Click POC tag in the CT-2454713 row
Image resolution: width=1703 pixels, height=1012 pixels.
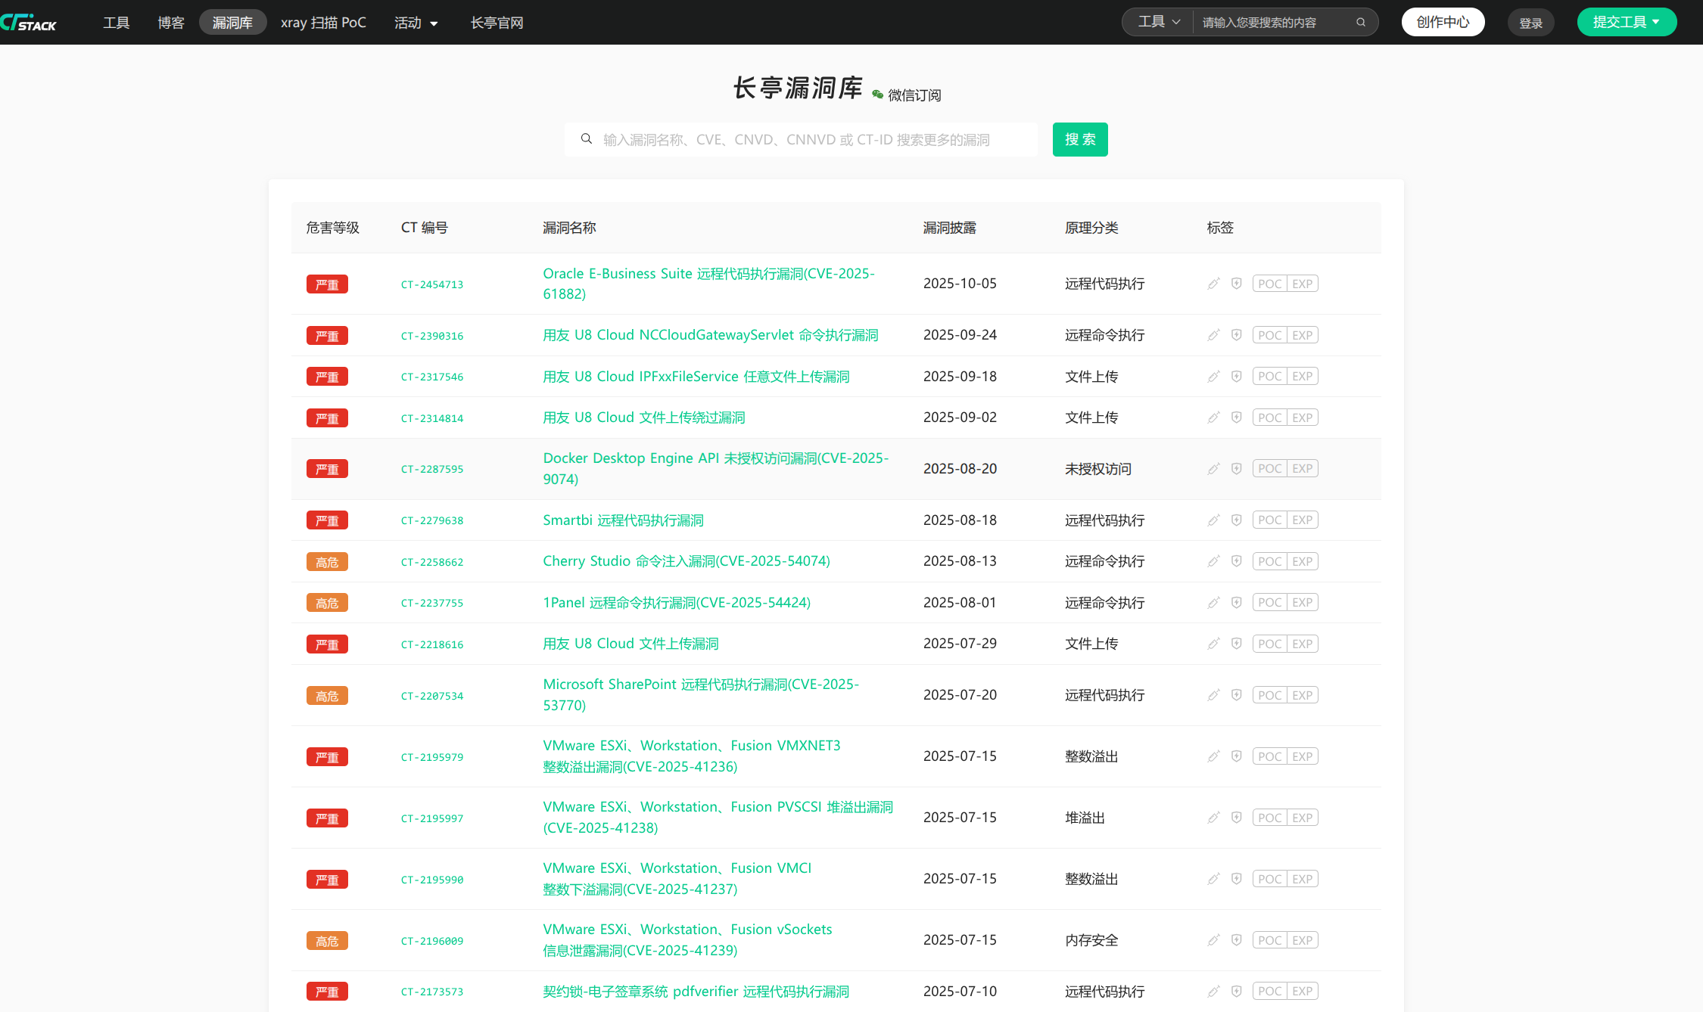[1269, 284]
